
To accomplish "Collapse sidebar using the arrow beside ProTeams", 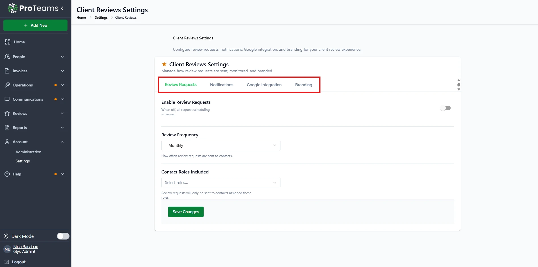I will [x=62, y=8].
